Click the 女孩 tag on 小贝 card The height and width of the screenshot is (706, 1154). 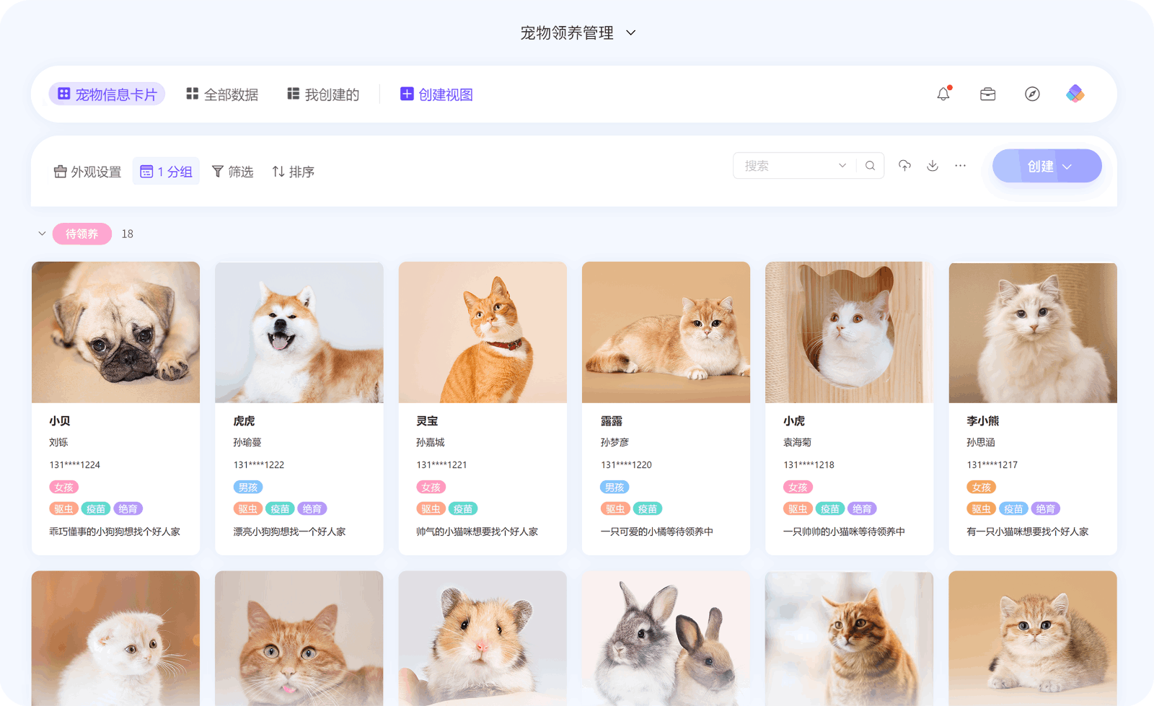(x=64, y=487)
